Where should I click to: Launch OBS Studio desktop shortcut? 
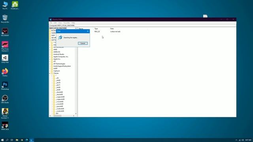5,99
